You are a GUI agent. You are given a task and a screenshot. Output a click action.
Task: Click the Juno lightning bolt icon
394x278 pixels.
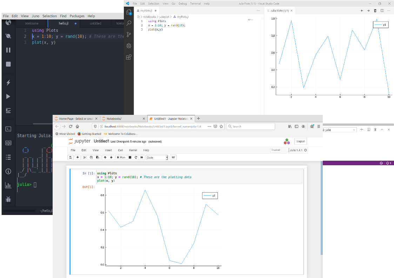[8, 83]
